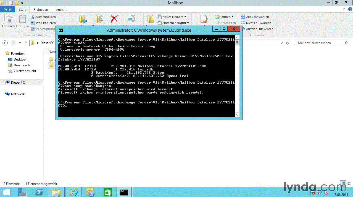Click the Explorer Forward navigation arrow
This screenshot has height=197, width=353.
[13, 43]
